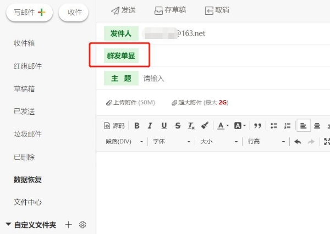The width and height of the screenshot is (330, 234).
Task: Open the 收件箱 inbox folder
Action: point(24,43)
